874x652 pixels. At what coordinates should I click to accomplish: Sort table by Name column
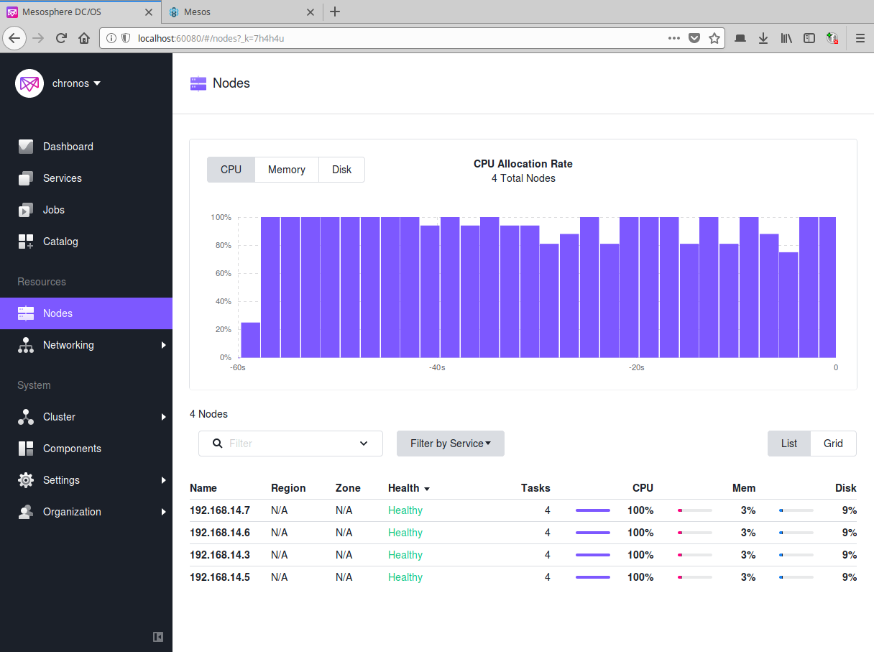203,488
